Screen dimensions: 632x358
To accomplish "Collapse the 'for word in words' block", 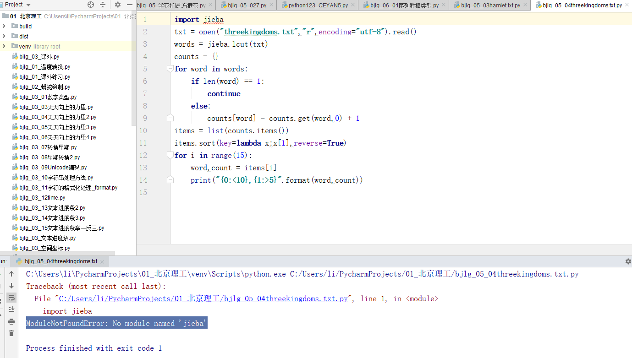I will (x=170, y=69).
